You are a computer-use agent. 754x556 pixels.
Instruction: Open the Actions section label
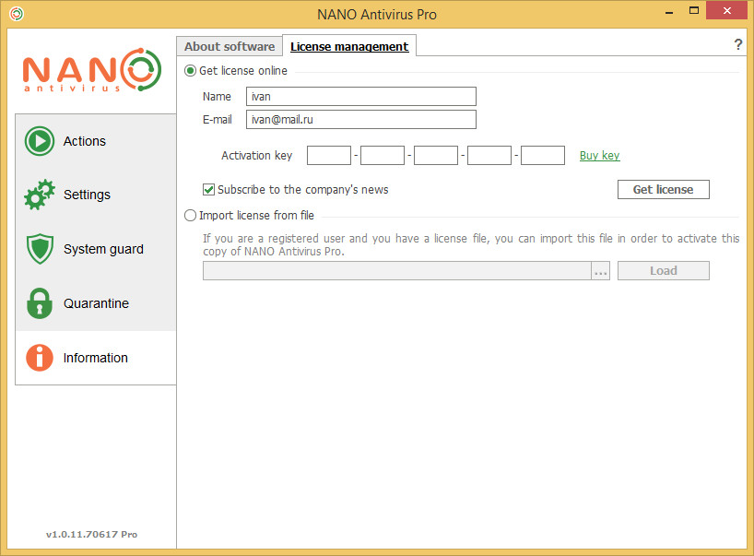85,141
